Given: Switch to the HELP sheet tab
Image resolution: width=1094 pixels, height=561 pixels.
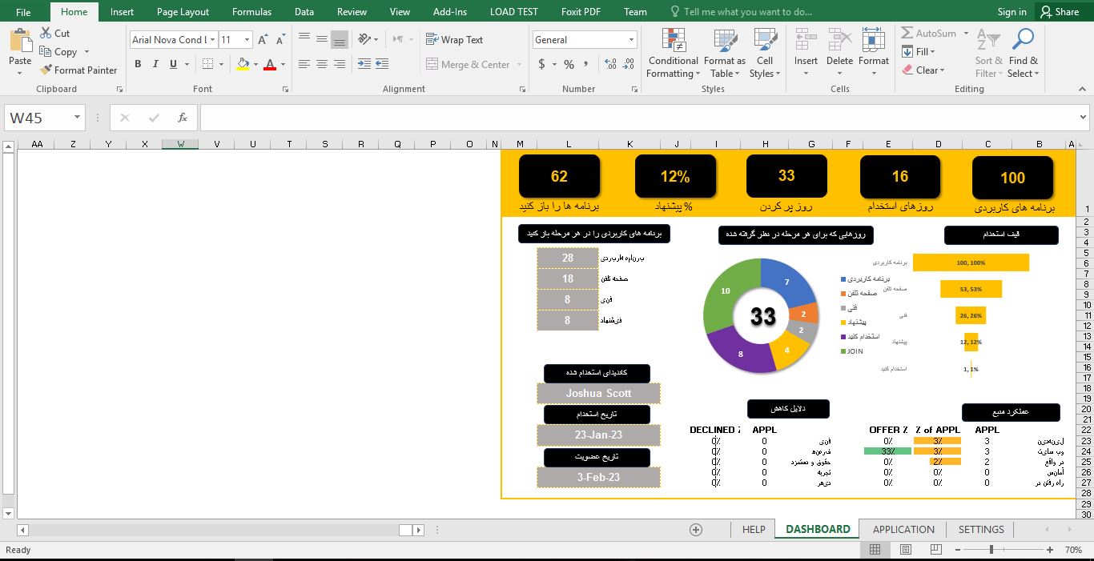Looking at the screenshot, I should (754, 529).
